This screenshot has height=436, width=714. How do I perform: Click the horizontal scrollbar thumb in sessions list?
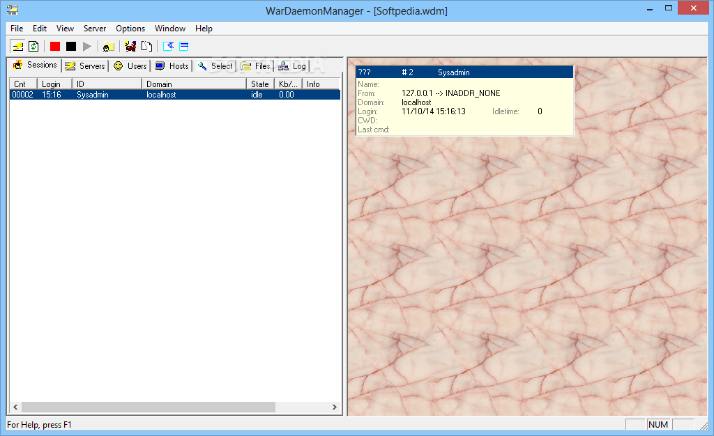[x=149, y=407]
